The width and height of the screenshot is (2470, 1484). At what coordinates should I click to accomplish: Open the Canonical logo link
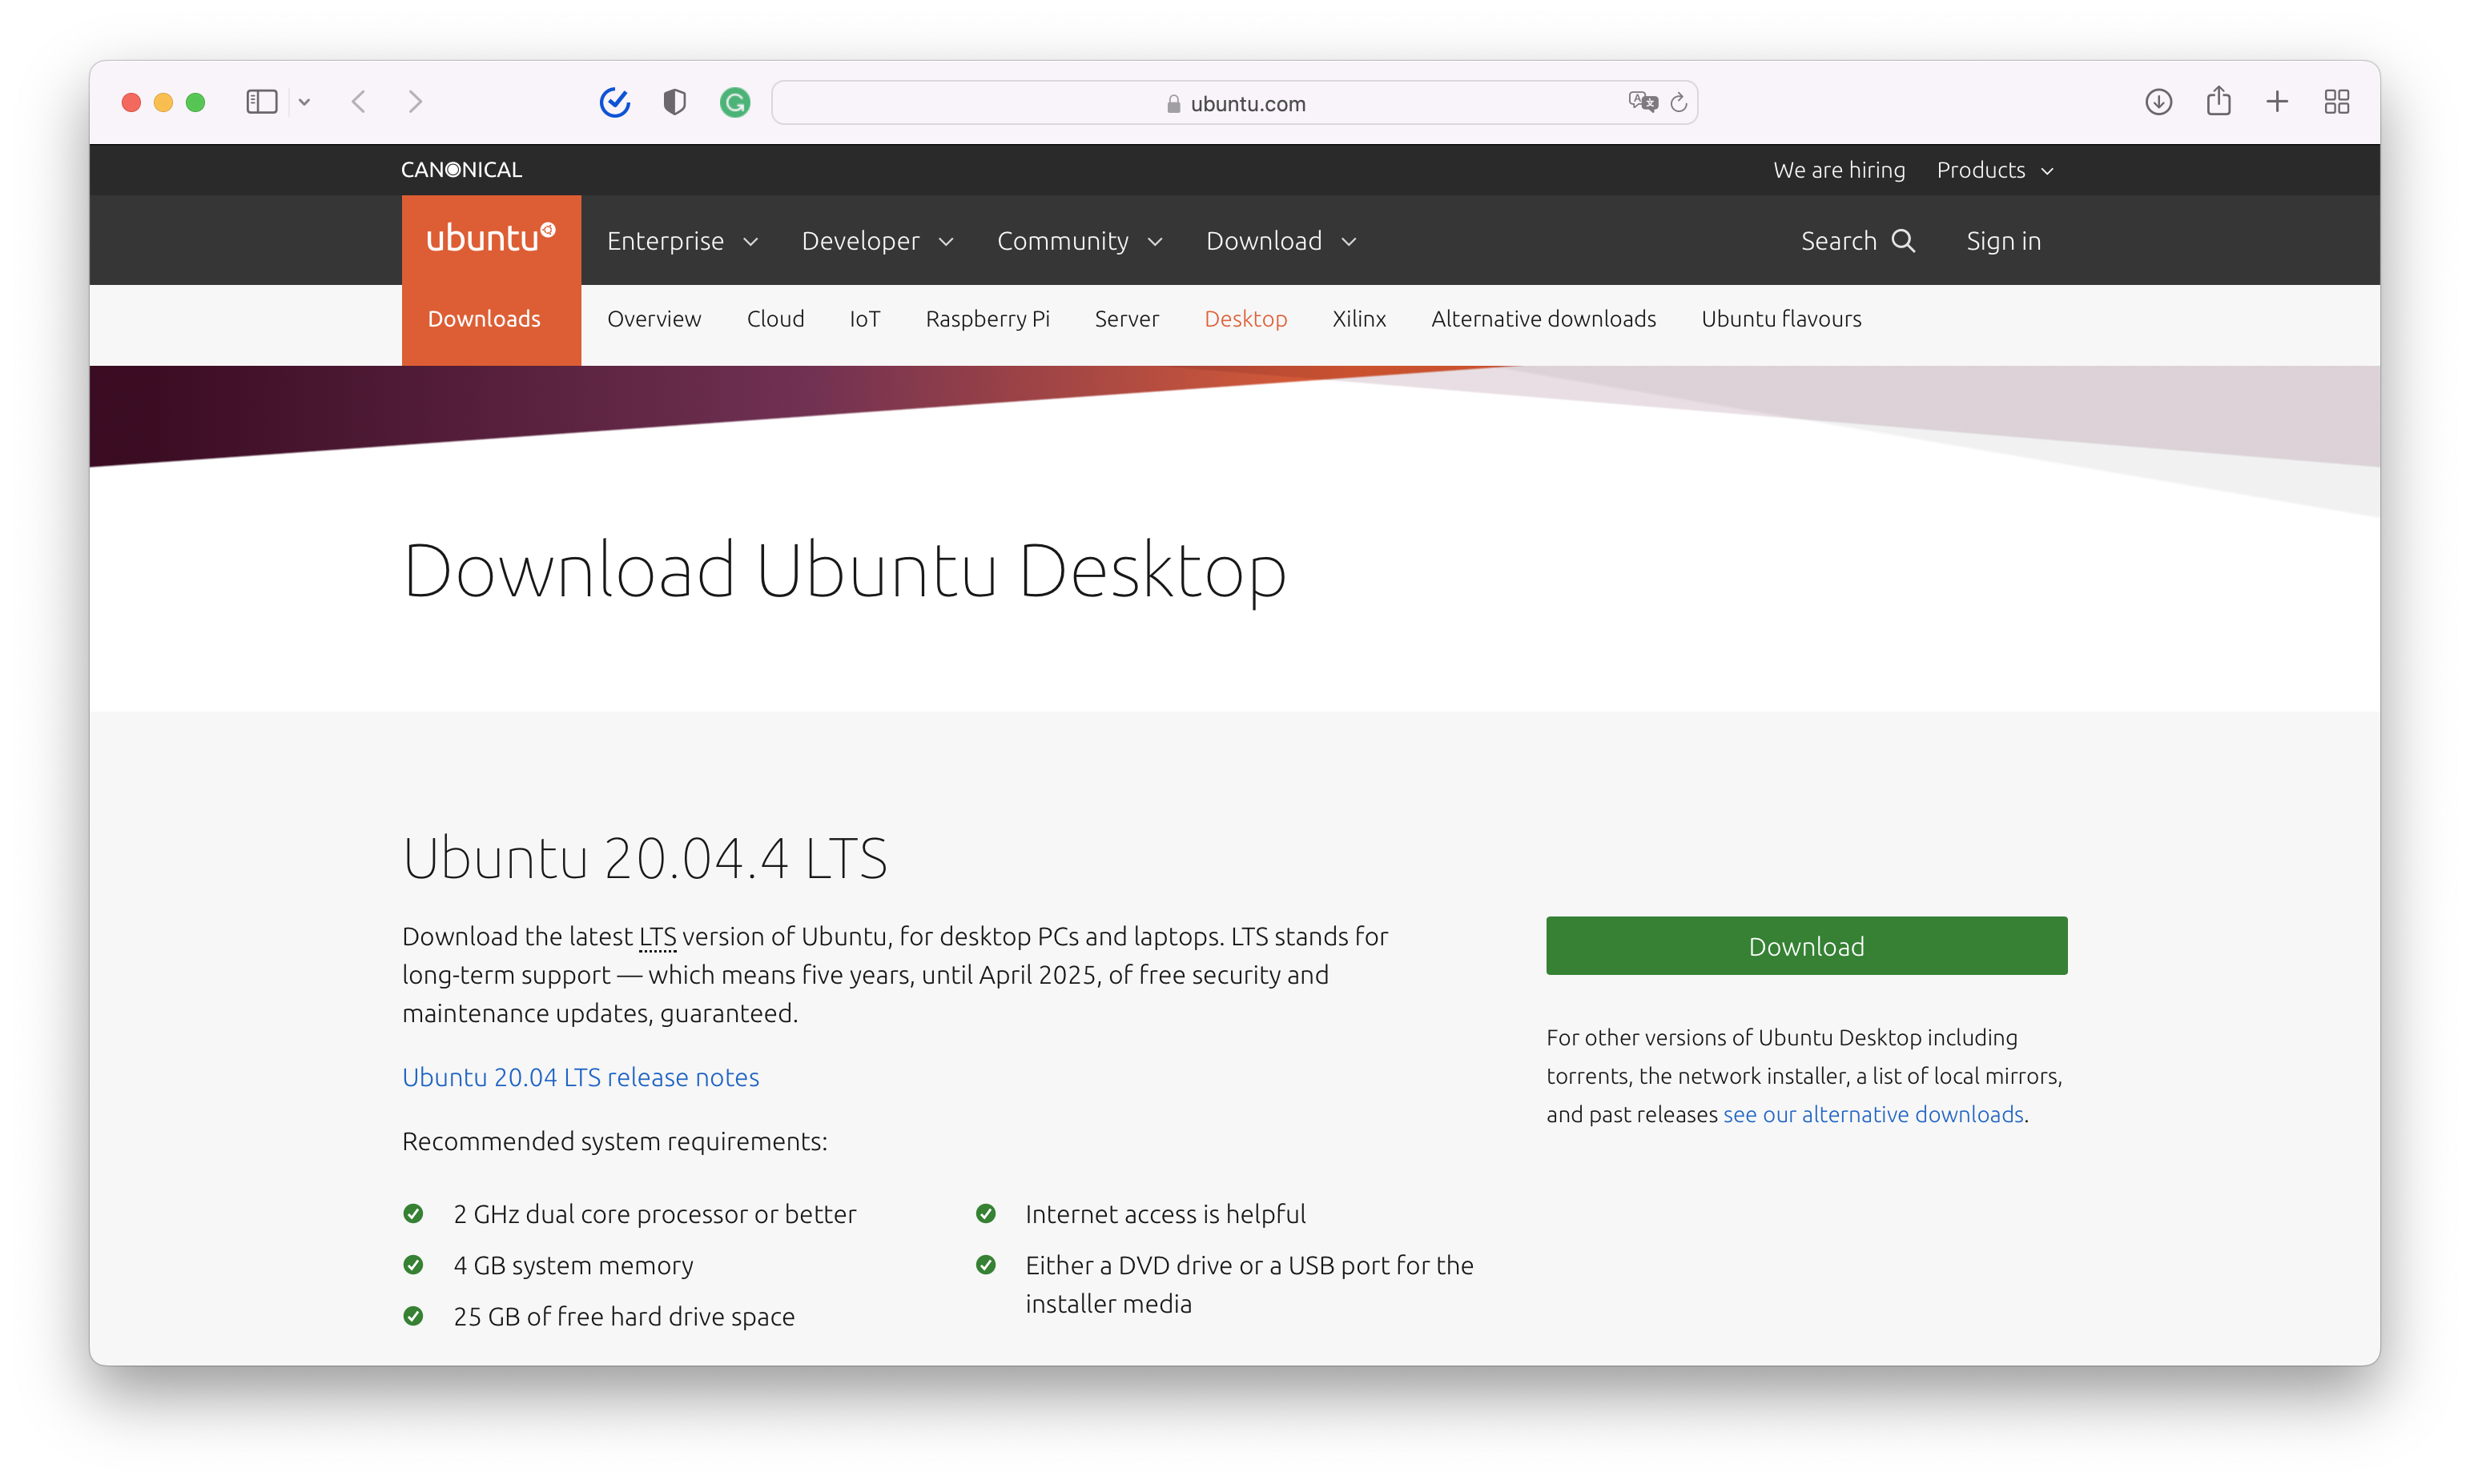[461, 170]
